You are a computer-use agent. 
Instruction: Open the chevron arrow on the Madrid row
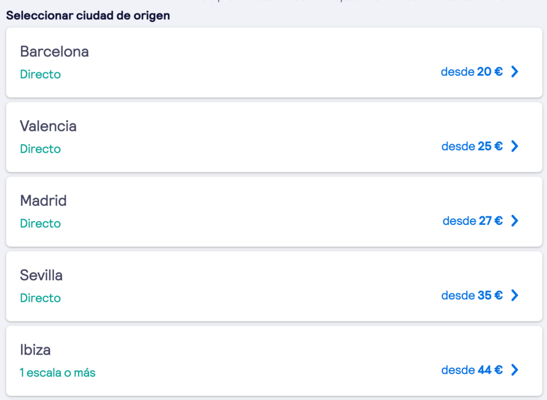[514, 221]
